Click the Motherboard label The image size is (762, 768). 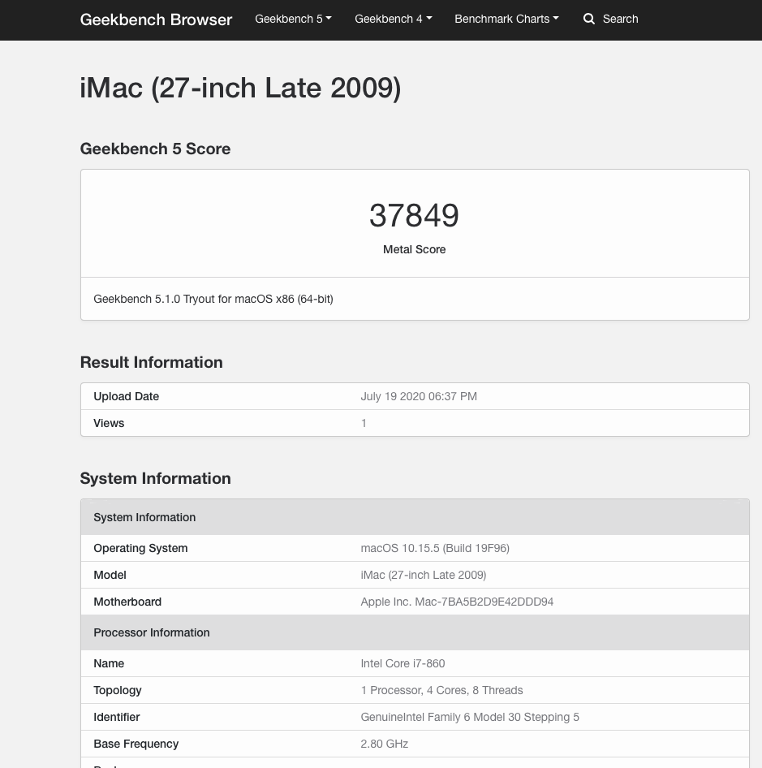[127, 602]
